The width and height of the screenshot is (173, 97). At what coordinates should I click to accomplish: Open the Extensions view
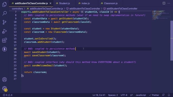click(4, 40)
